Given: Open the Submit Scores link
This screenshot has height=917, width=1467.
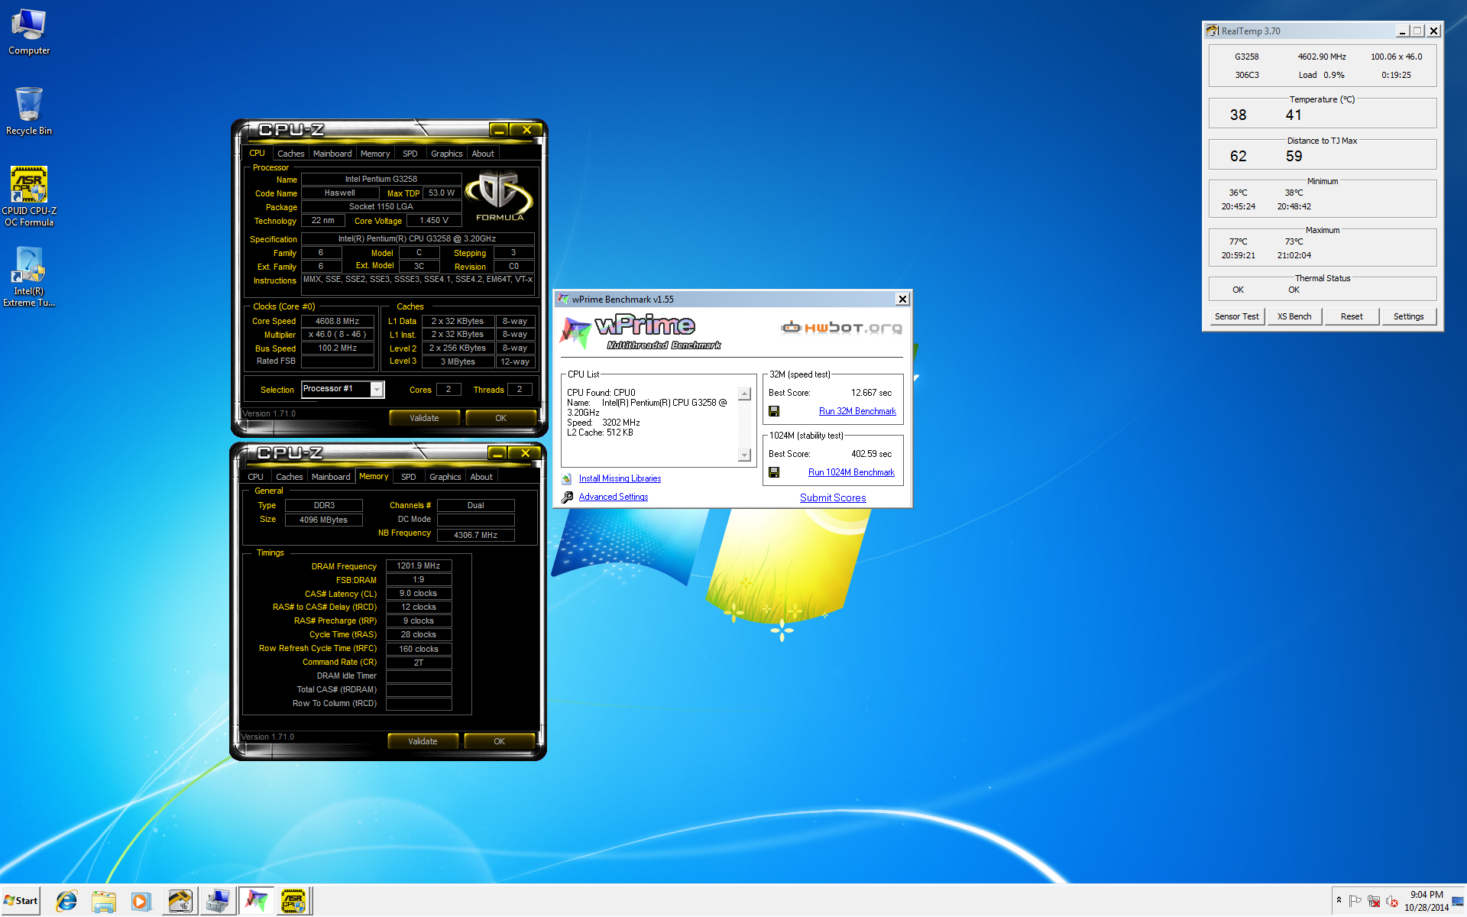Looking at the screenshot, I should click(x=833, y=497).
